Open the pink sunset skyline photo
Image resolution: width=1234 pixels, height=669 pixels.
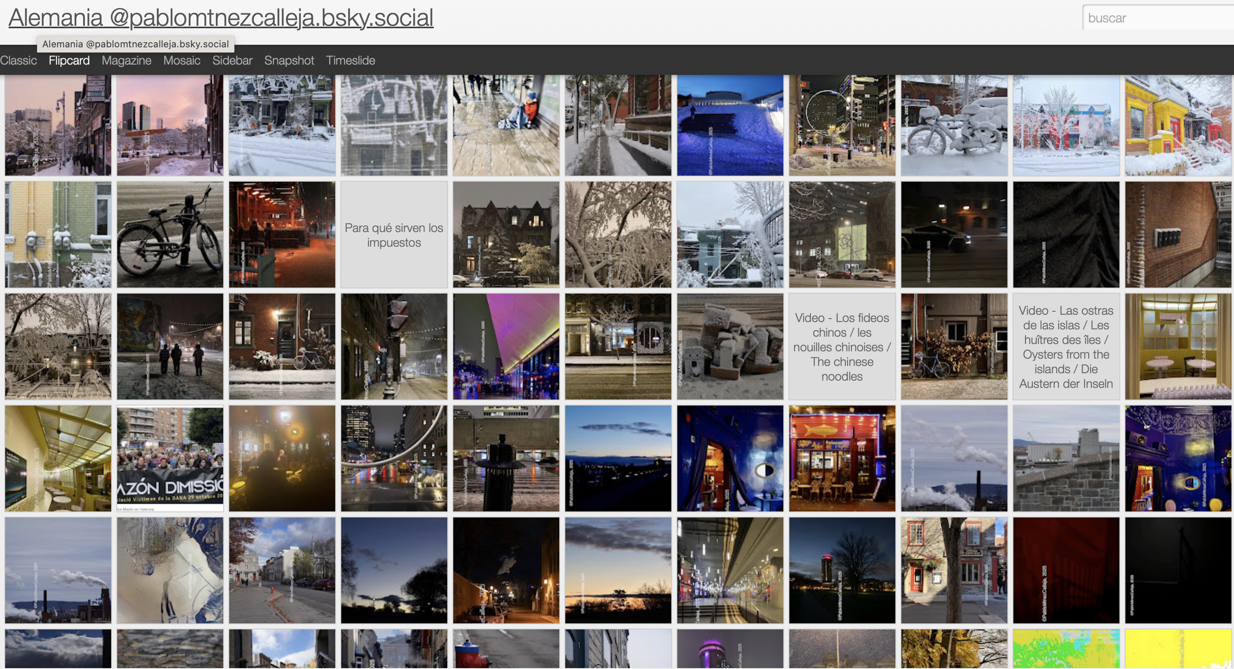click(x=170, y=125)
